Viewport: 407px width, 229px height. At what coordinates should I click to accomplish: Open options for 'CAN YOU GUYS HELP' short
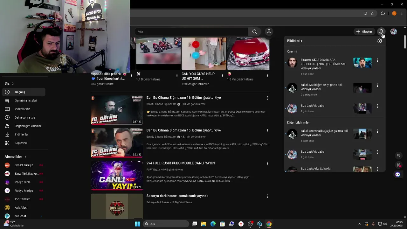click(222, 75)
